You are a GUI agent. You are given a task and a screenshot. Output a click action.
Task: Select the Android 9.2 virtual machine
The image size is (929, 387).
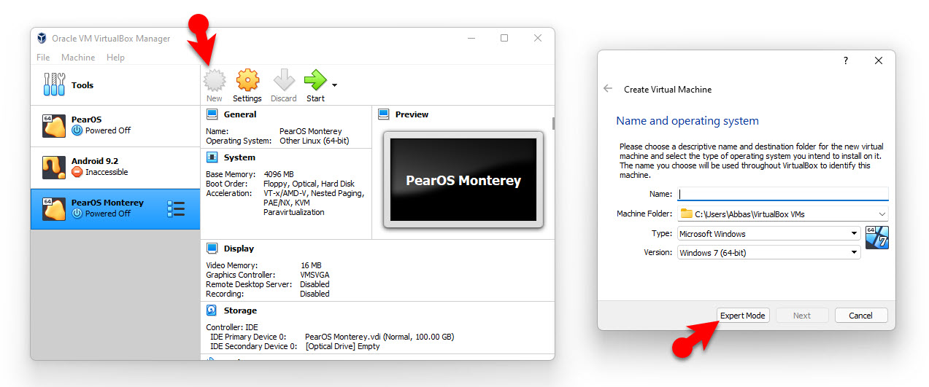115,168
